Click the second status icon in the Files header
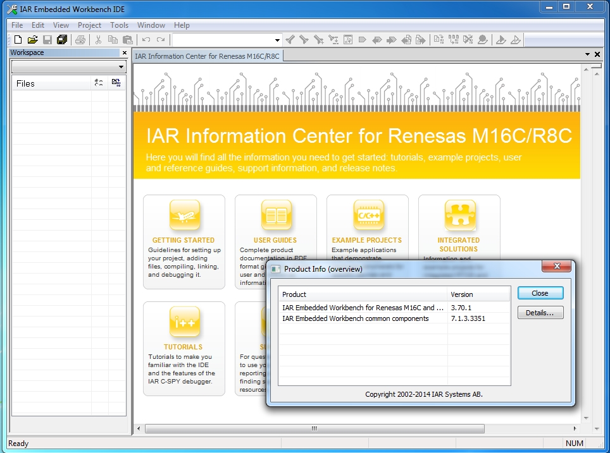The image size is (610, 453). 116,83
